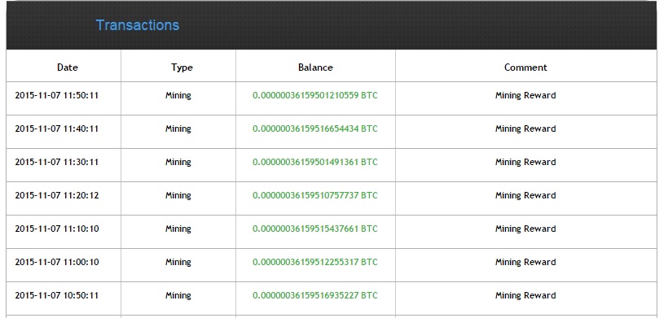Select the Date column header

pos(68,68)
